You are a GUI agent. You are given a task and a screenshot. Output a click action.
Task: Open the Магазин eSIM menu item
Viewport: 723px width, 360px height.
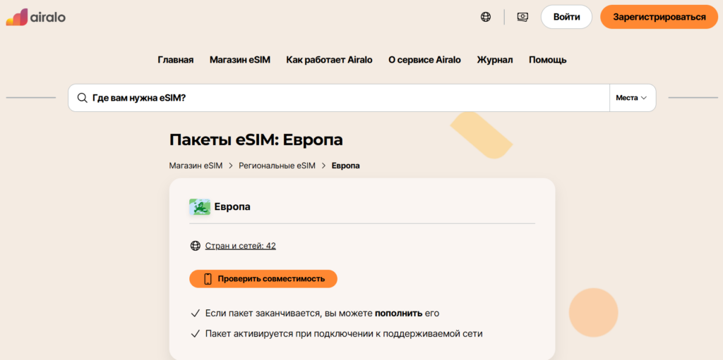pyautogui.click(x=240, y=60)
